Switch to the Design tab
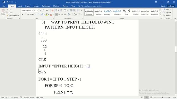Image resolution: width=177 pixels, height=99 pixels. coord(28,6)
